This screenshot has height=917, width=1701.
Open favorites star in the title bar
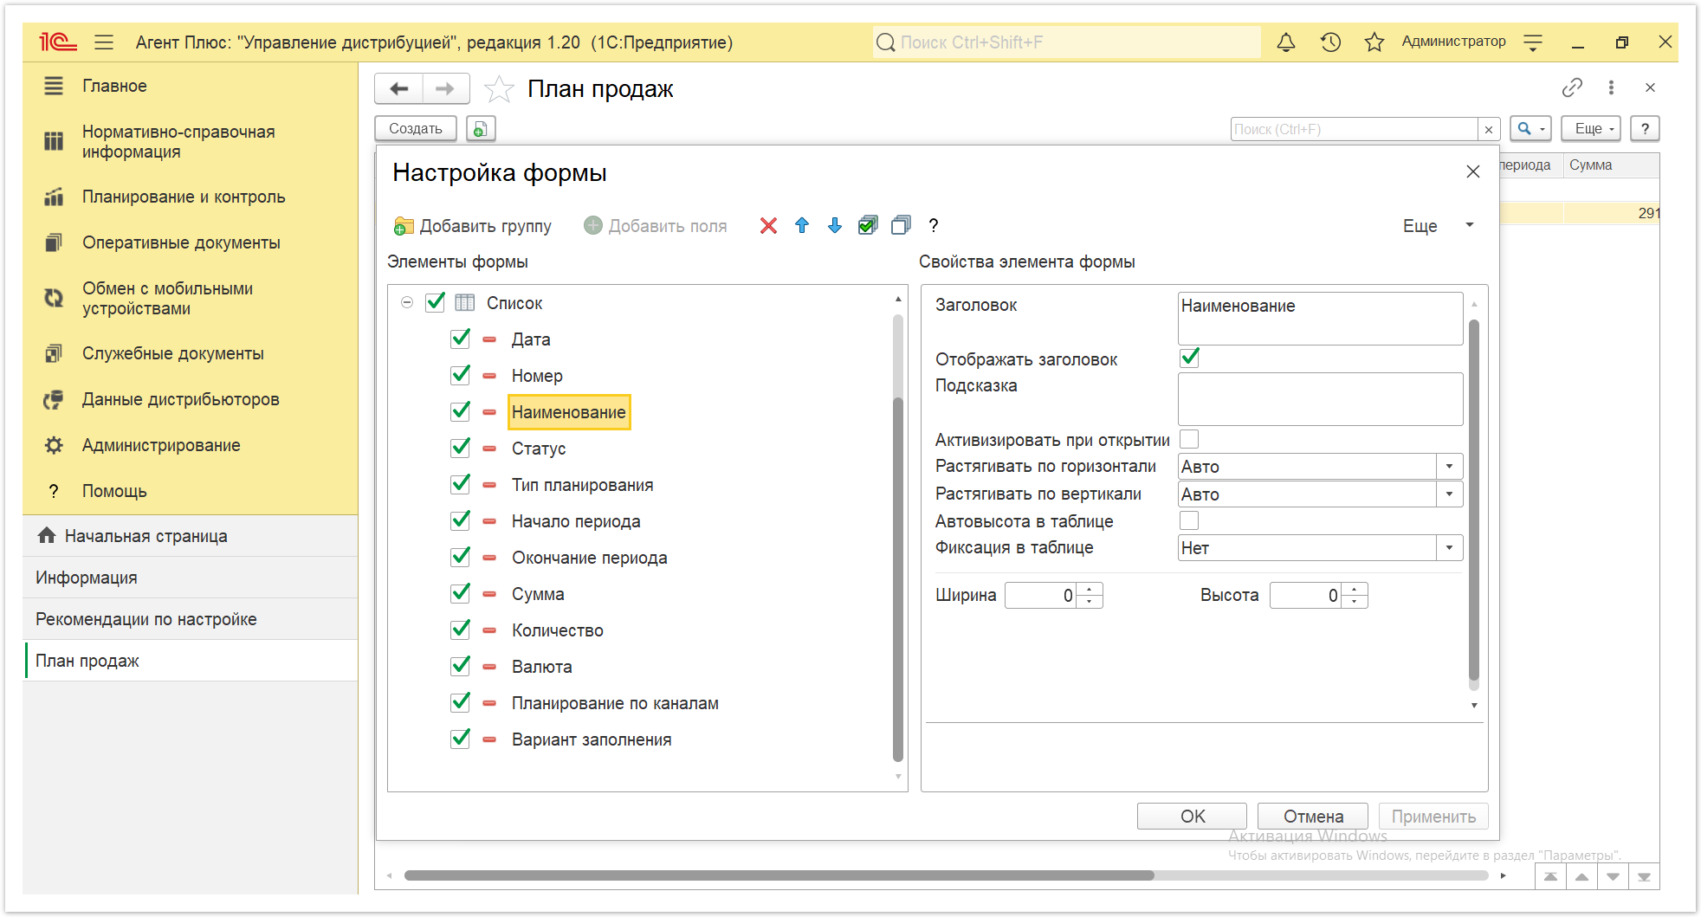pyautogui.click(x=1374, y=42)
